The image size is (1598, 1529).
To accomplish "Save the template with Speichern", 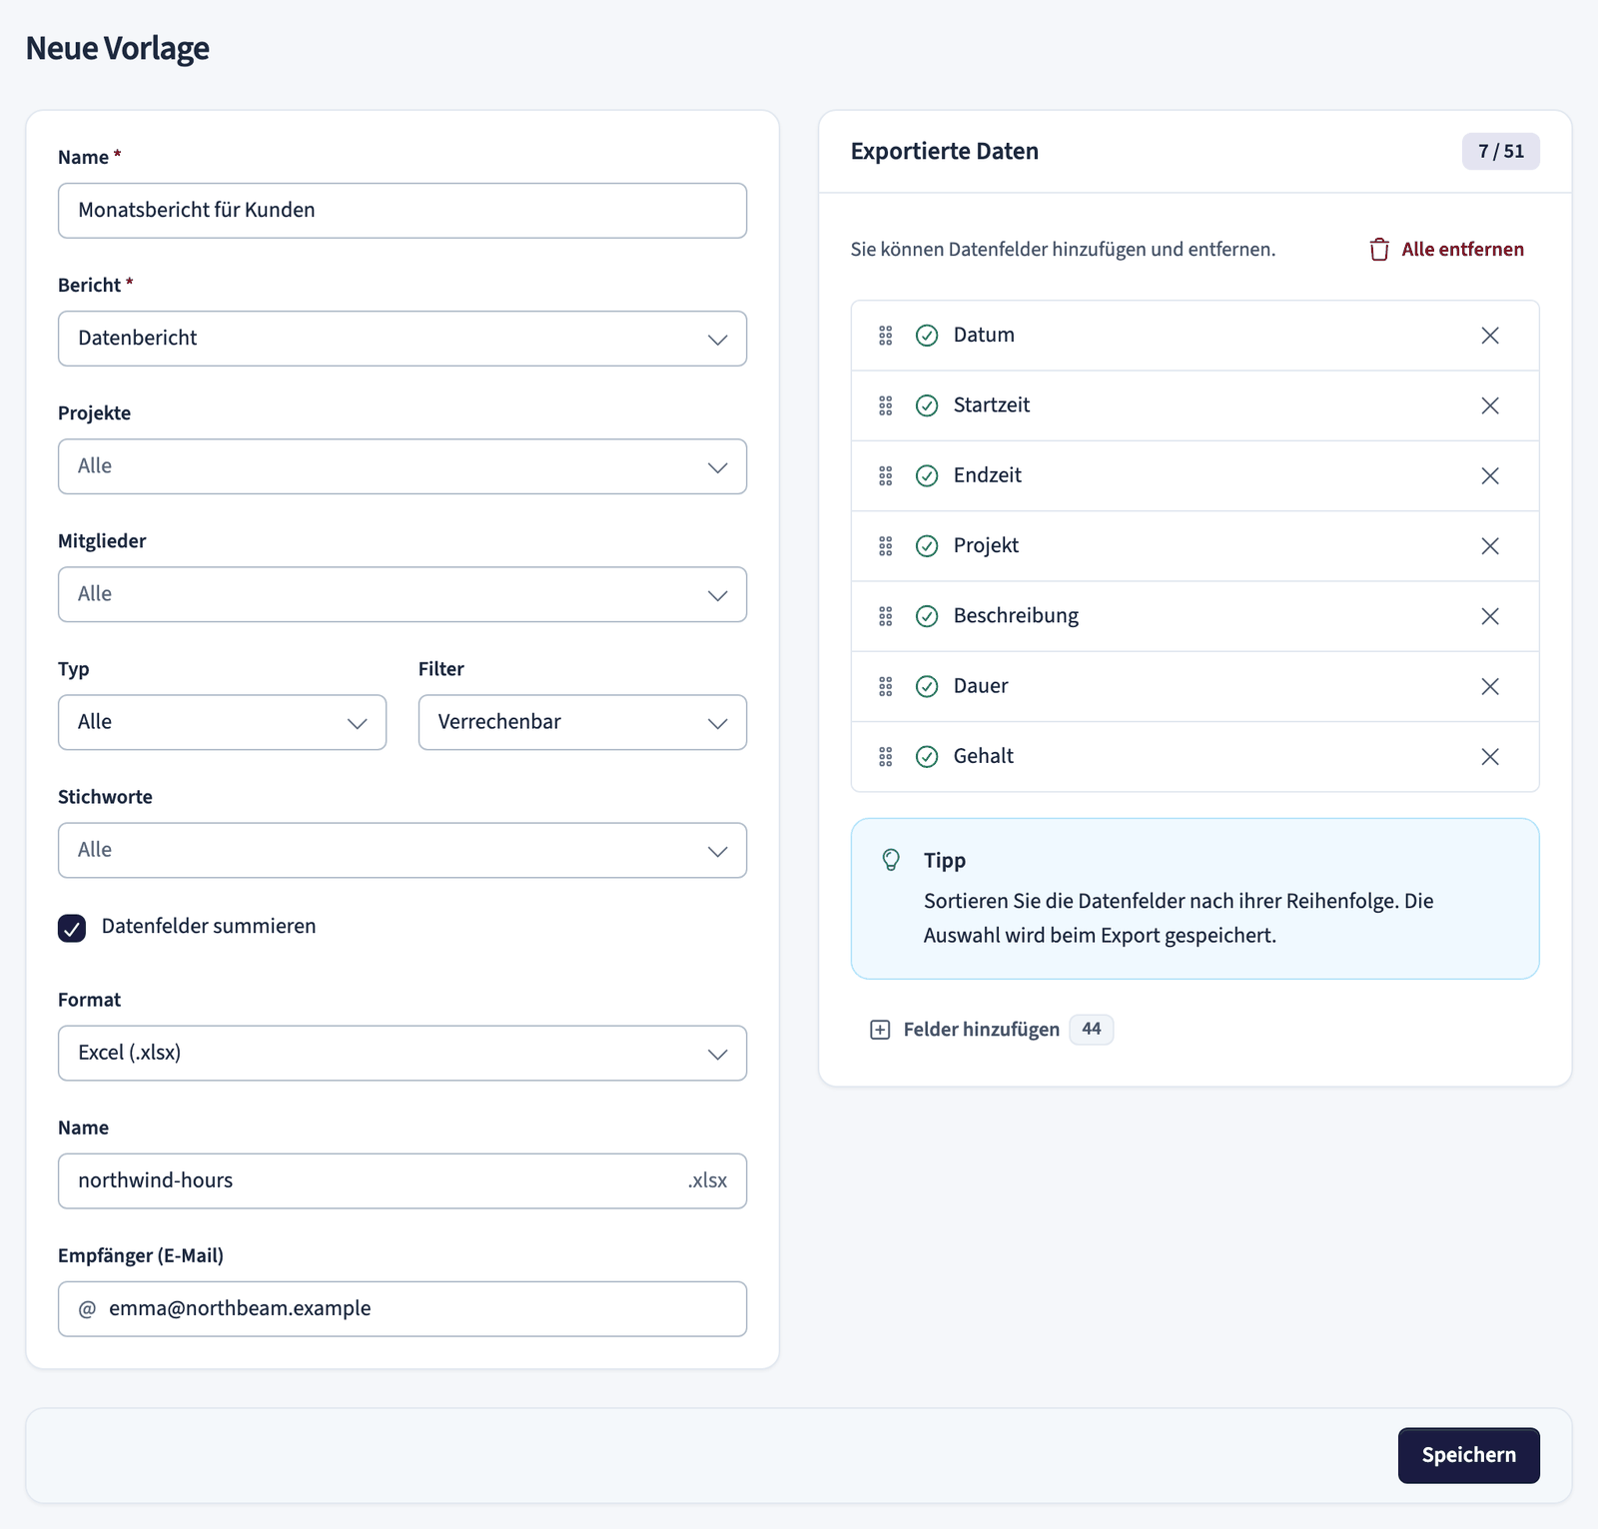I will 1468,1455.
